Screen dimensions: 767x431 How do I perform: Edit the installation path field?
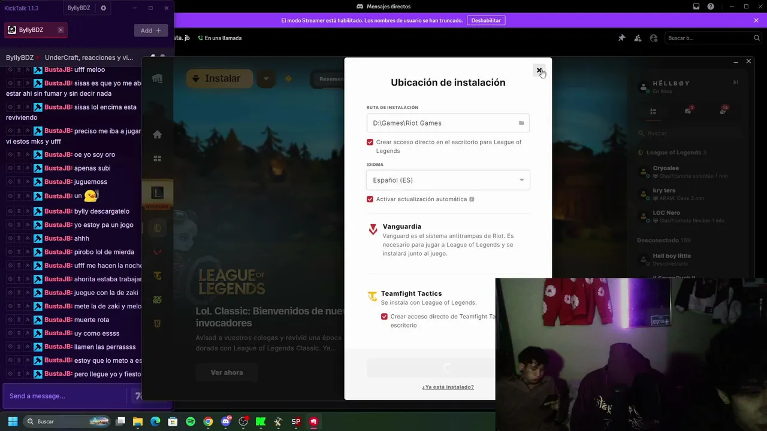448,123
